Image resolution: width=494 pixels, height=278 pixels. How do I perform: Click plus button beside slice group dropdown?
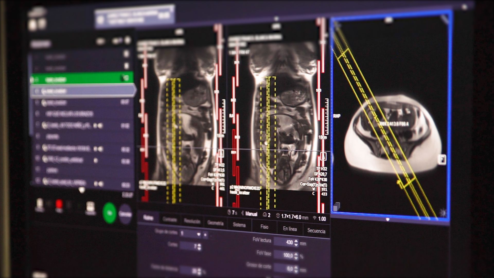click(x=205, y=235)
